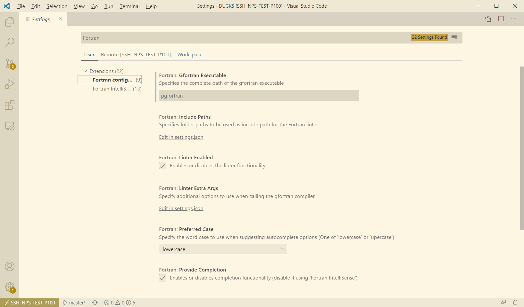
Task: Click Edit in settings.json under Linter Extra Args
Action: (x=181, y=209)
